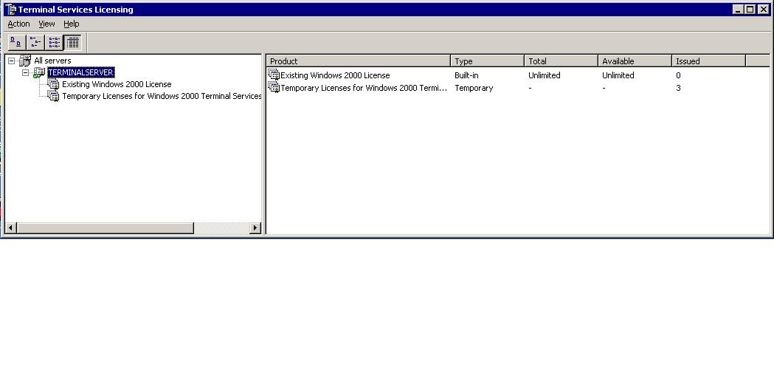Click the Issued value 0
774x378 pixels.
678,75
